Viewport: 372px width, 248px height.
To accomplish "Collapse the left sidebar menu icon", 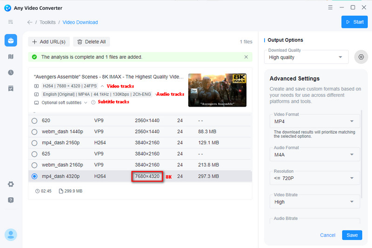I will [10, 22].
